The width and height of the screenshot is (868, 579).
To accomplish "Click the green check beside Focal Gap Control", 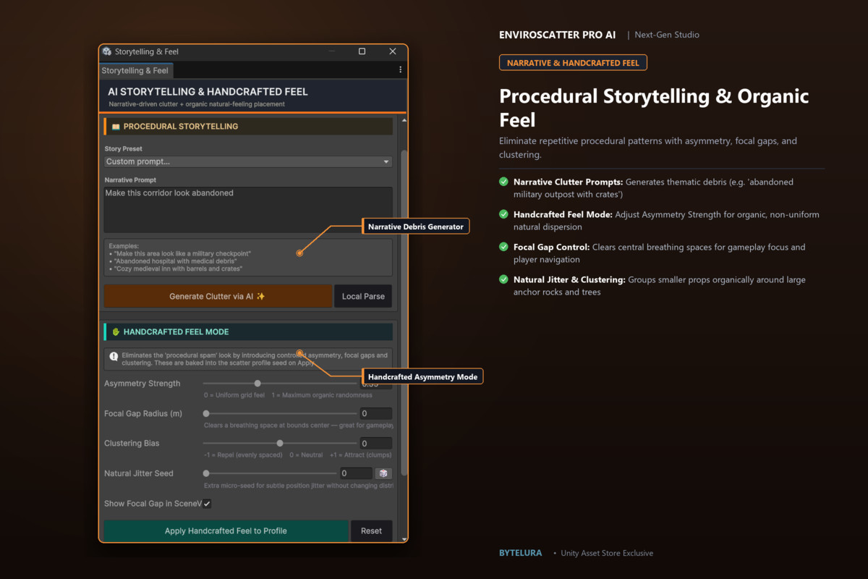I will click(x=503, y=248).
